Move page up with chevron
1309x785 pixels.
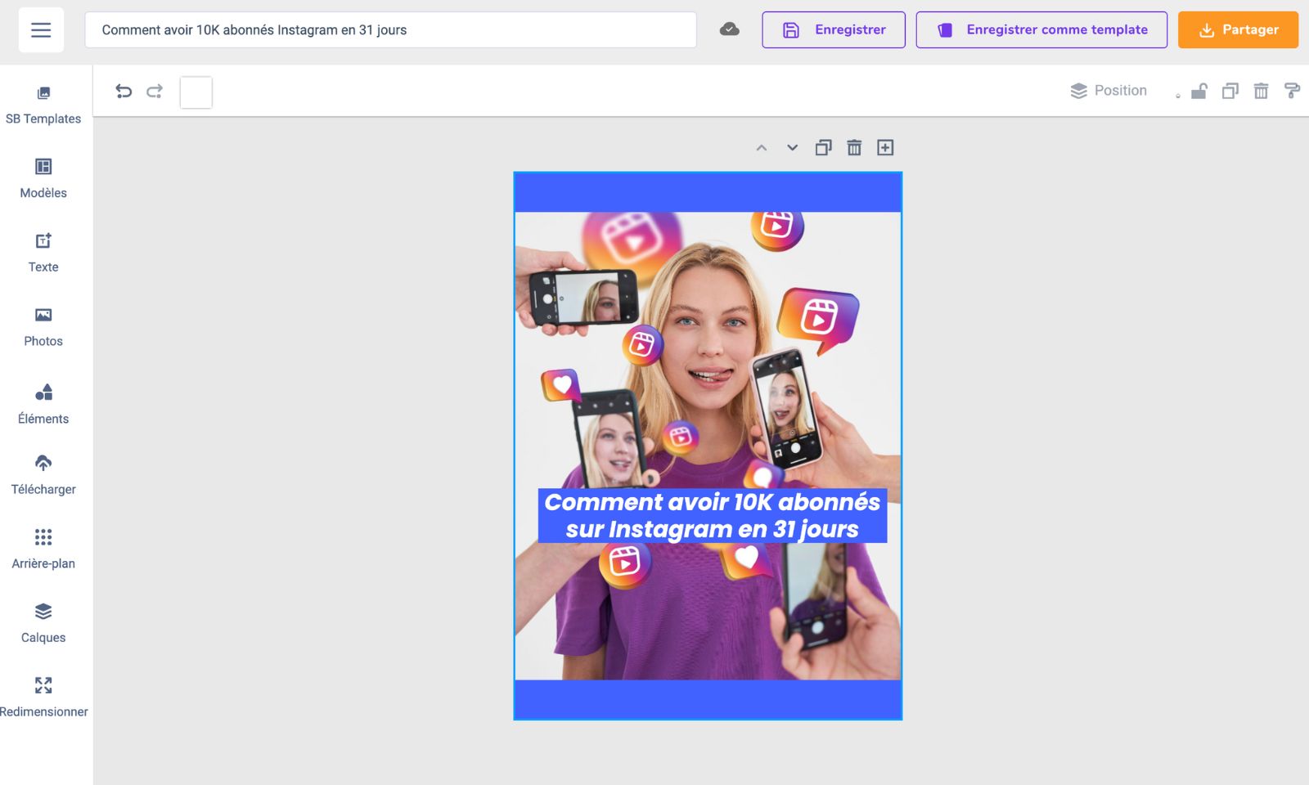coord(762,148)
